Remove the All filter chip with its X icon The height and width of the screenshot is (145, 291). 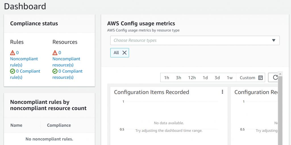(124, 53)
